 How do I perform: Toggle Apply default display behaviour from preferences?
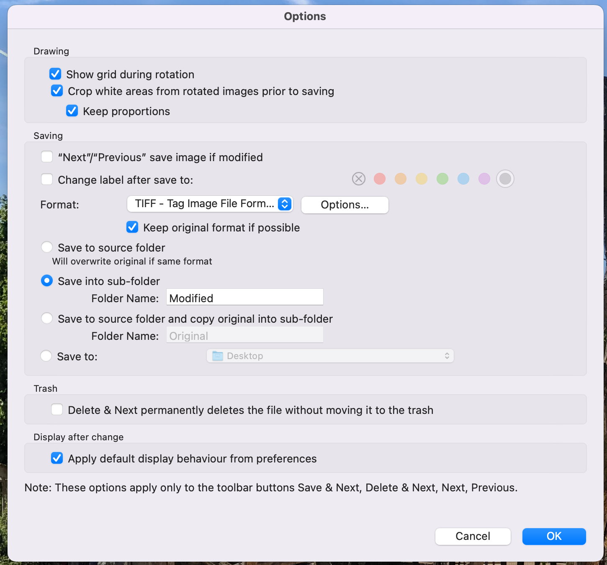click(x=57, y=458)
